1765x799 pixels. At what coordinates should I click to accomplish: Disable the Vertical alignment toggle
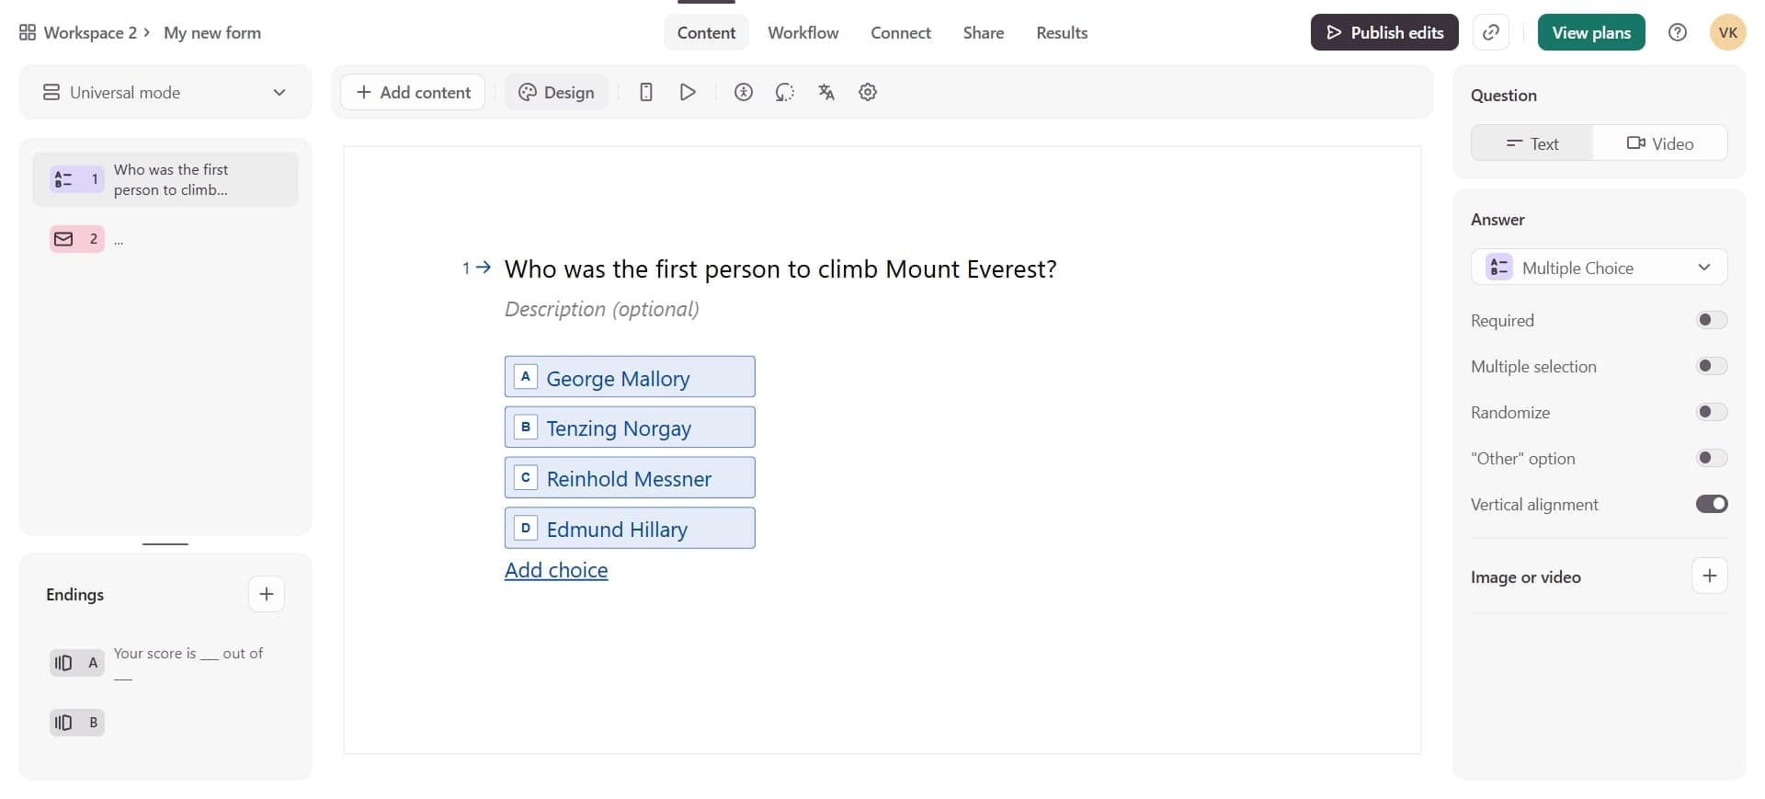pos(1711,504)
